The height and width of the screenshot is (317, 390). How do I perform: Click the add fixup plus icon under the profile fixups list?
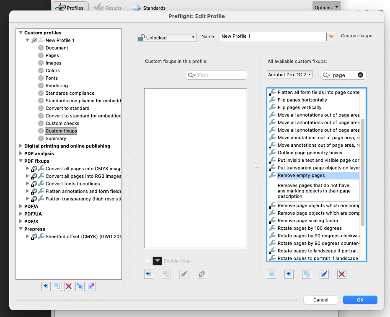pos(148,274)
